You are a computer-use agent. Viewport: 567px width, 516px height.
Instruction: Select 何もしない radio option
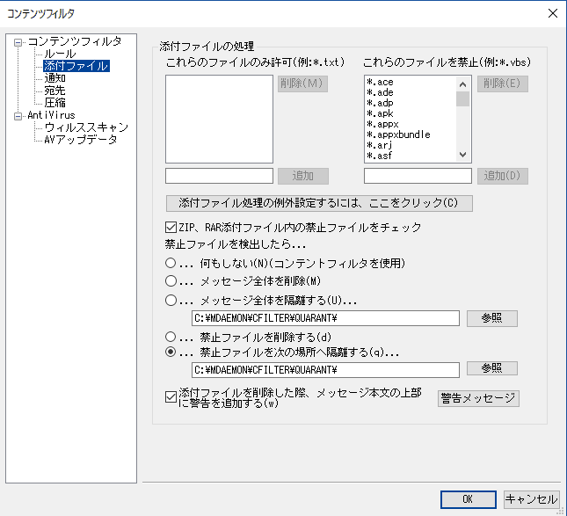171,263
